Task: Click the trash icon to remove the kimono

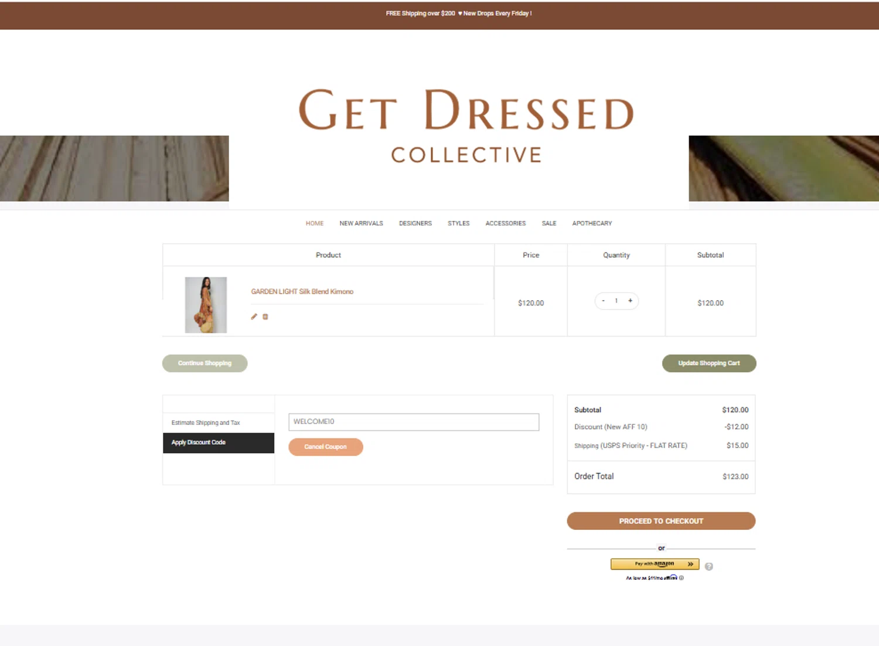Action: coord(265,317)
